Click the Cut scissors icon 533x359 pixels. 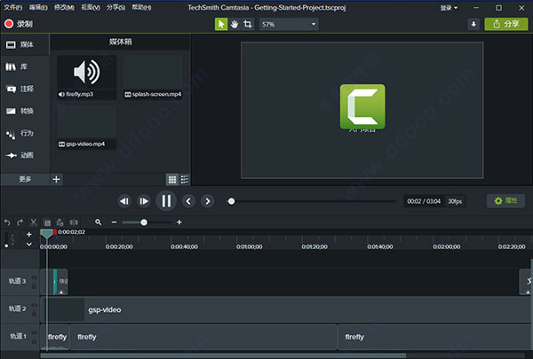(x=34, y=222)
